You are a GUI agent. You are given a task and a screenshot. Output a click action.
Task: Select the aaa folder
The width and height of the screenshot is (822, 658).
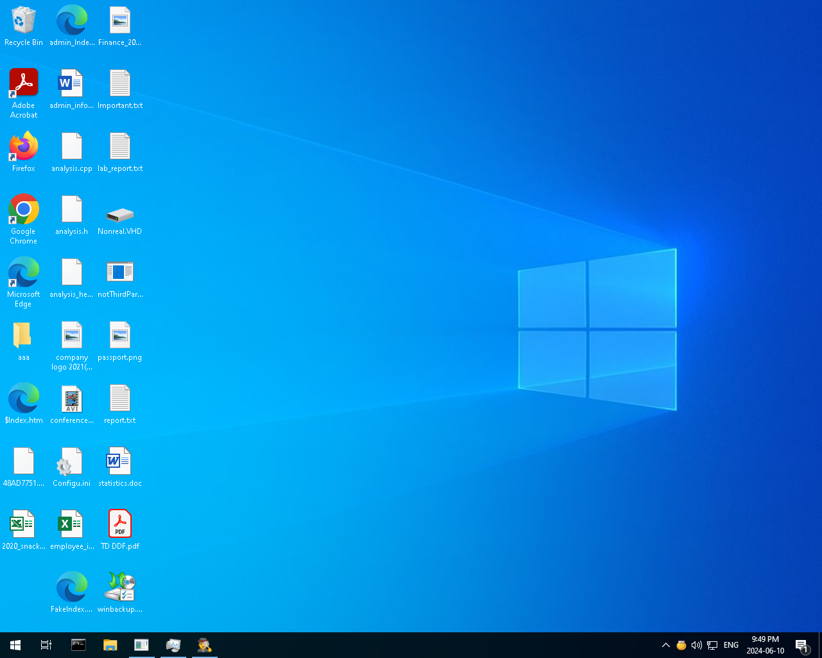coord(24,341)
